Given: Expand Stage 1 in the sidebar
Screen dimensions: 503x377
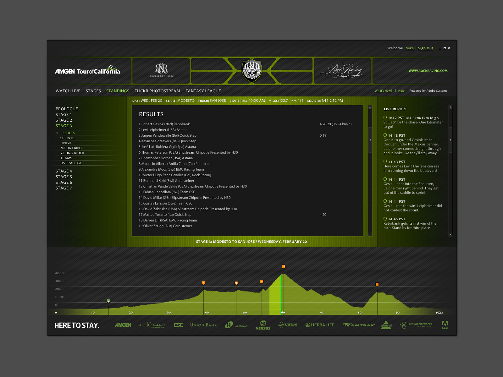Looking at the screenshot, I should coord(64,114).
